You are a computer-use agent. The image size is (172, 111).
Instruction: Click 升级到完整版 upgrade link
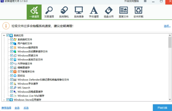click(x=132, y=1)
